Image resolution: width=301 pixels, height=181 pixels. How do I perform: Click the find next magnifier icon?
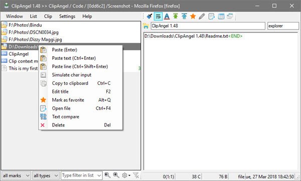[x=116, y=175]
